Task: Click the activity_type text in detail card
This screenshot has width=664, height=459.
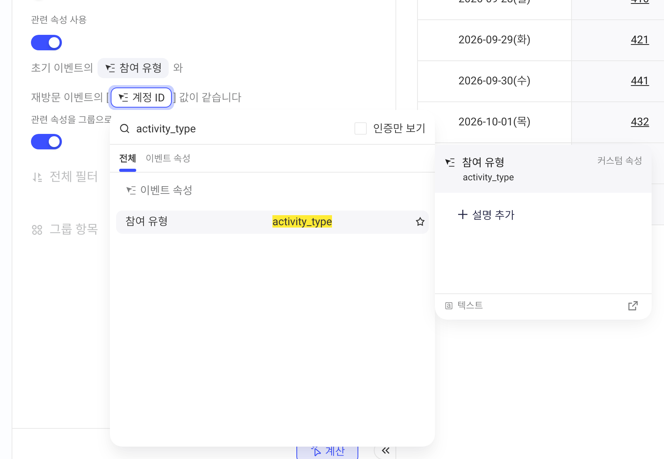Action: [x=488, y=177]
